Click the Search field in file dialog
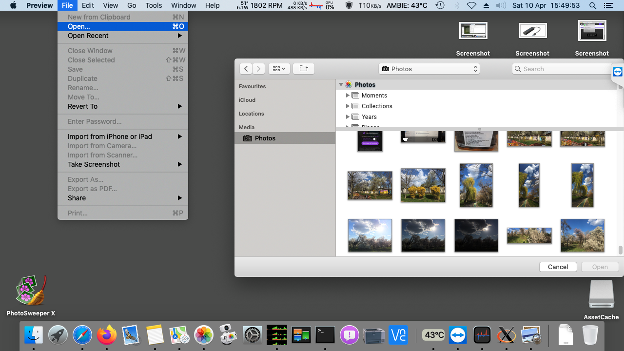 click(x=563, y=69)
